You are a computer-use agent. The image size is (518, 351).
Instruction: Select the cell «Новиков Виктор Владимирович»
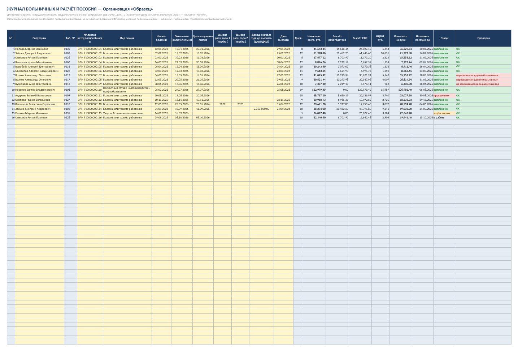pyautogui.click(x=39, y=90)
